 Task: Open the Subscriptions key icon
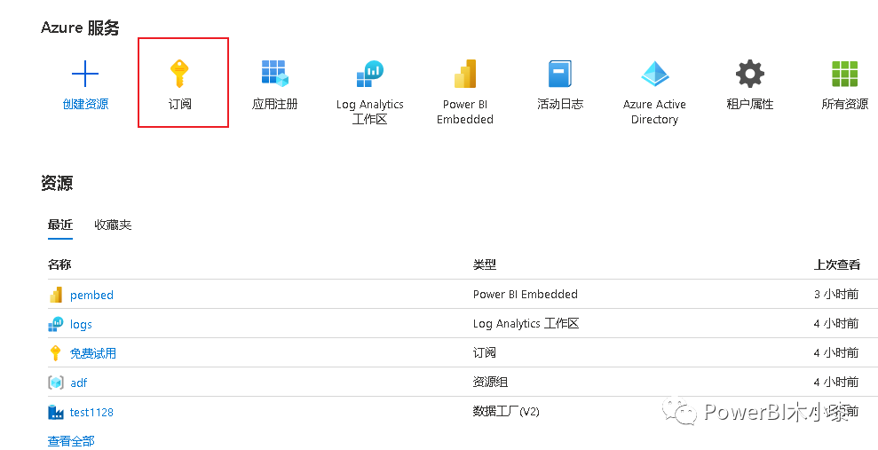pyautogui.click(x=179, y=74)
